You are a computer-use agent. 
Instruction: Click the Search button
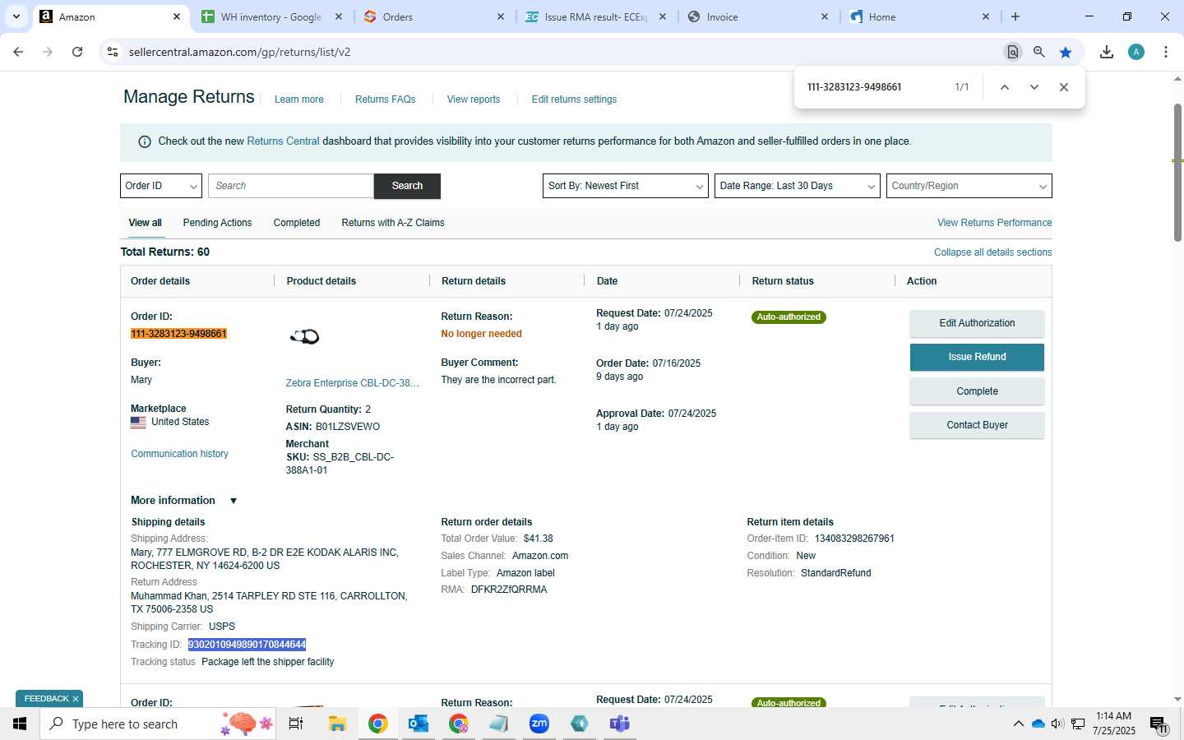[407, 186]
